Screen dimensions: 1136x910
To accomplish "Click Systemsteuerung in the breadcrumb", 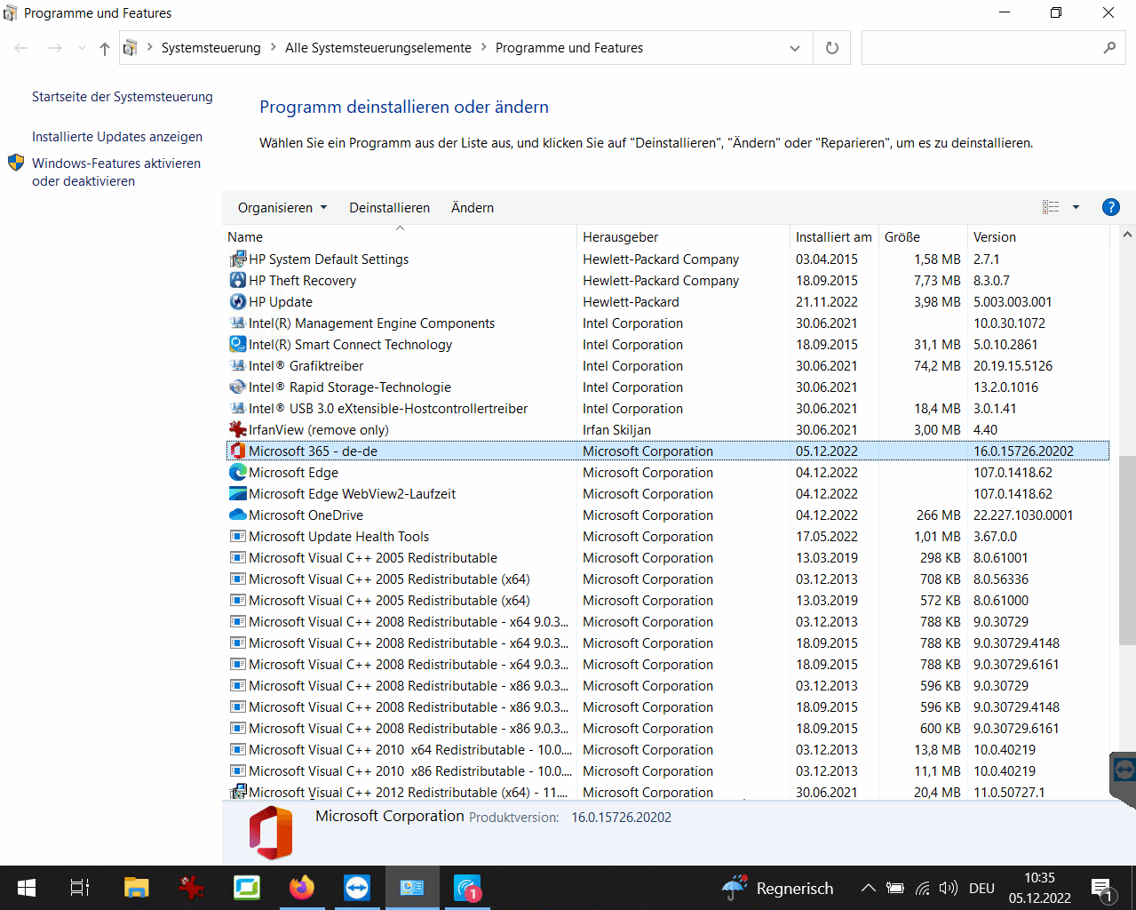I will [x=211, y=48].
